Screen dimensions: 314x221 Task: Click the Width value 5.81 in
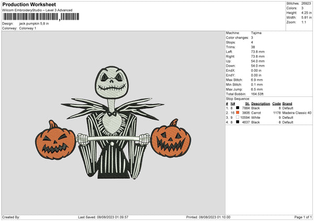coord(306,18)
